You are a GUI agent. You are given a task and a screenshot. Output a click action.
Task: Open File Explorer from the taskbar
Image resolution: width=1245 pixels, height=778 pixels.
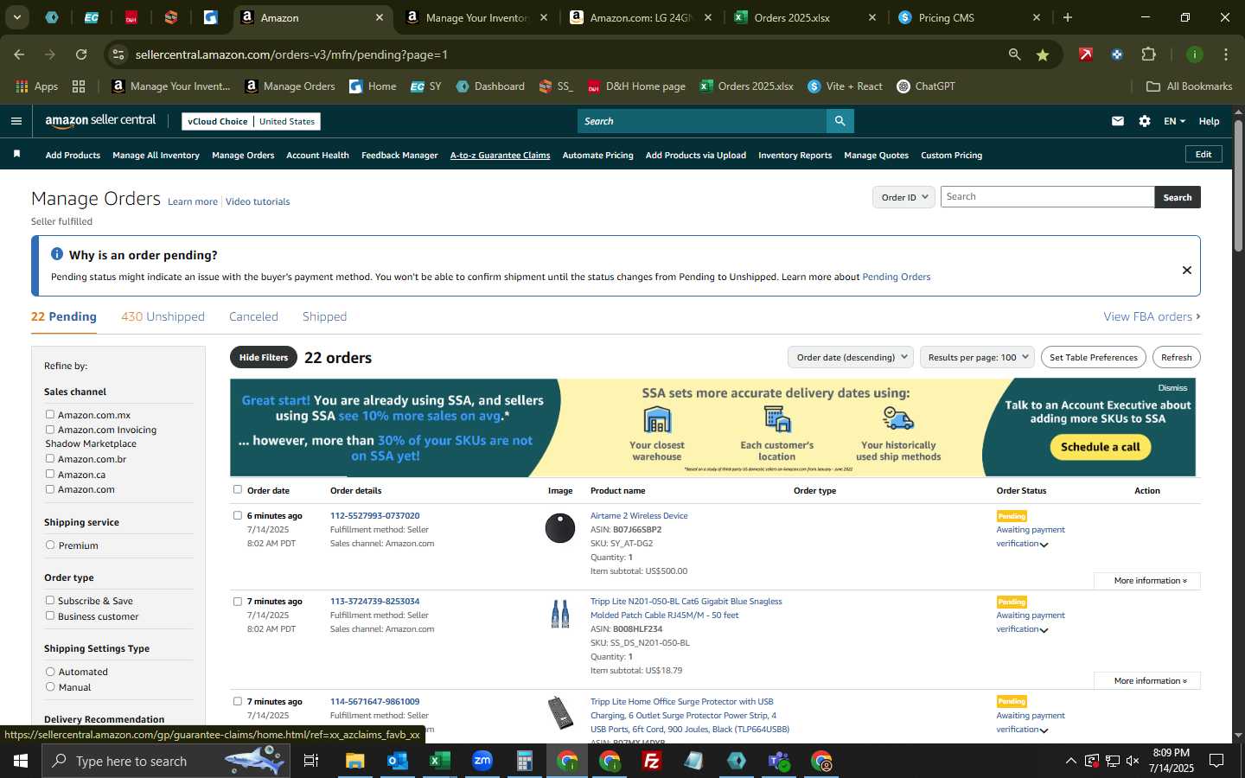355,761
